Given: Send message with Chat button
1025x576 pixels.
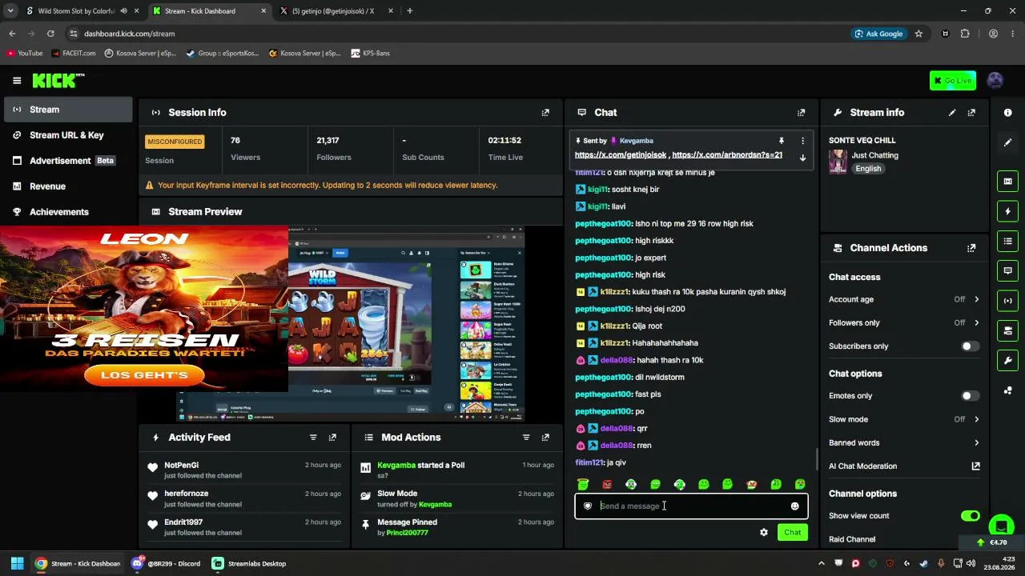Looking at the screenshot, I should coord(792,532).
